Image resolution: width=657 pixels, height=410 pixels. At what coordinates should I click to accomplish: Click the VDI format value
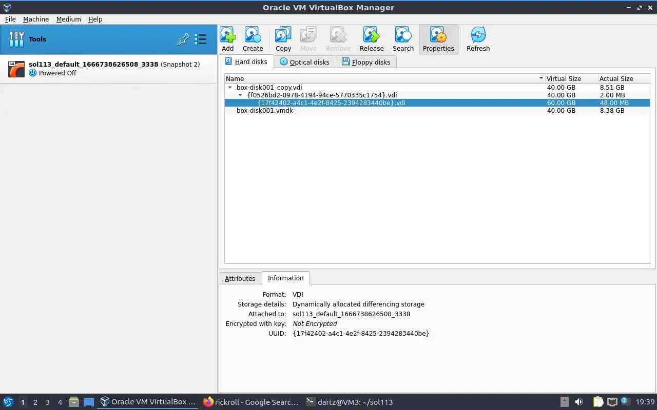[x=298, y=294]
